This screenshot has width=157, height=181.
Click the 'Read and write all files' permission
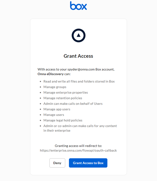pos(79,81)
